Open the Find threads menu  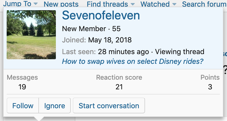tap(107, 4)
